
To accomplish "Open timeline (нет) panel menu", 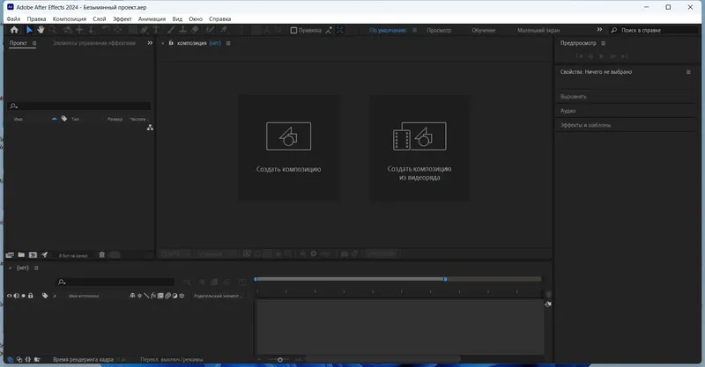I will [x=36, y=268].
